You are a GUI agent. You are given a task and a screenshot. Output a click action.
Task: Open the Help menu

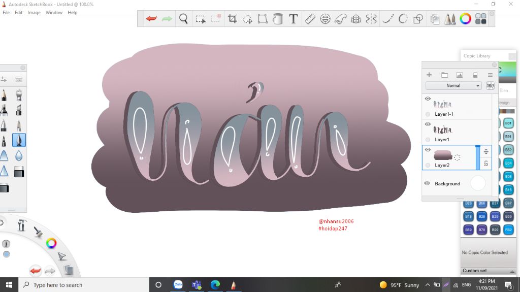pos(72,13)
